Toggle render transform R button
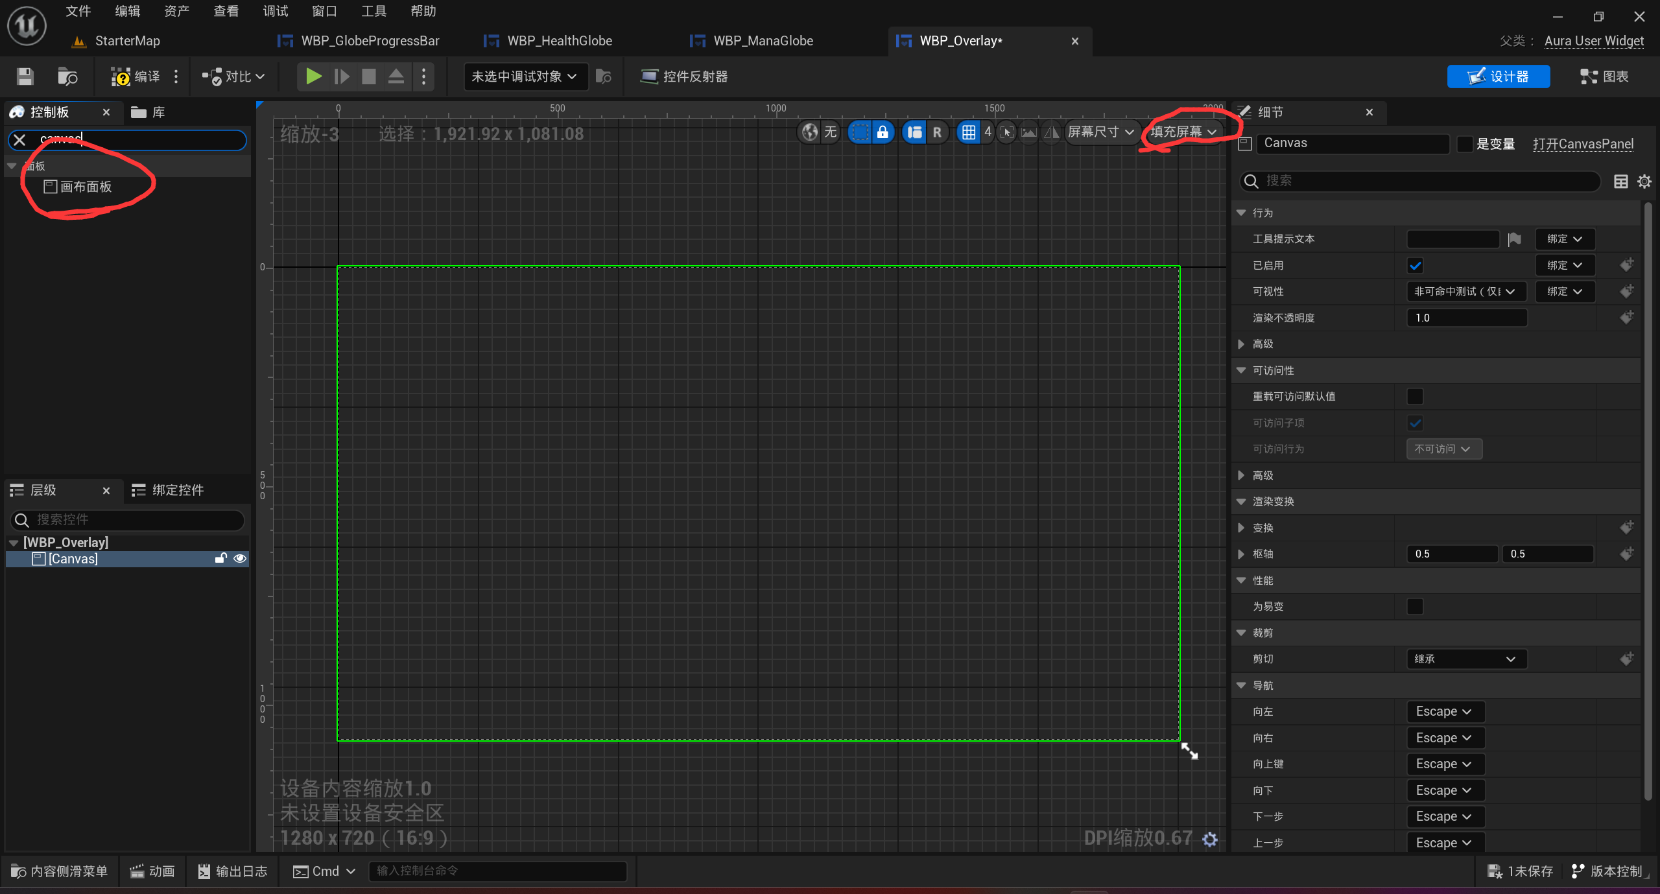This screenshot has width=1660, height=894. tap(937, 132)
